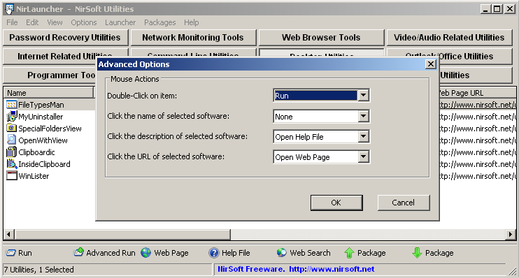Click the horizontal scrollbar right arrow
Viewport: 519px width, 278px height.
(x=510, y=235)
